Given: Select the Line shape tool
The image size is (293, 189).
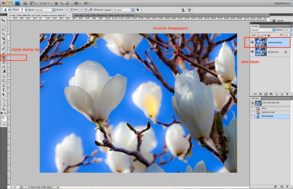Looking at the screenshot, I should [x=3, y=99].
